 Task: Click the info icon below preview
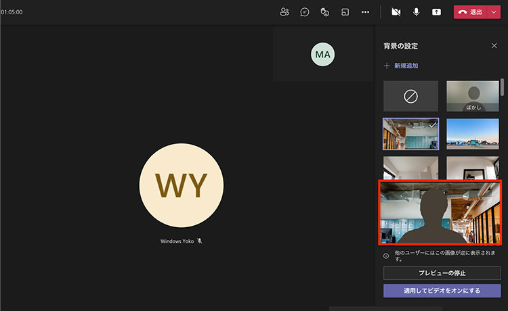point(386,256)
